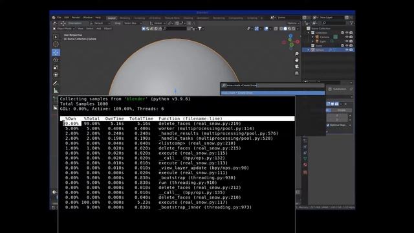The height and width of the screenshot is (233, 414).
Task: Toggle viewport gizmos button
Action: (257, 28)
